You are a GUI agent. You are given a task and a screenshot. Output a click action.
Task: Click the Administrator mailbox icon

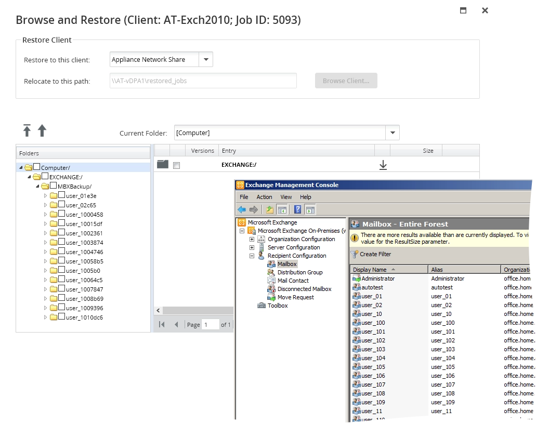(357, 279)
